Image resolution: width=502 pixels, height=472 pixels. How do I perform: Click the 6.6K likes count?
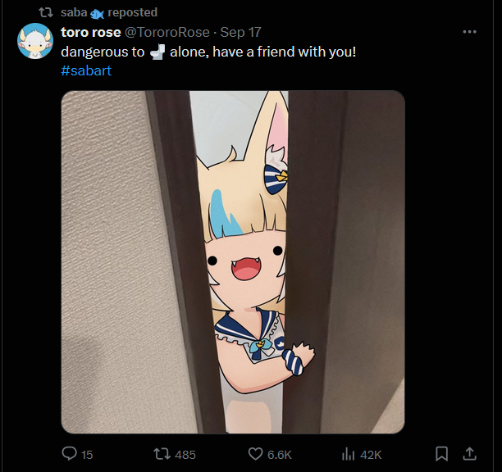pos(280,455)
